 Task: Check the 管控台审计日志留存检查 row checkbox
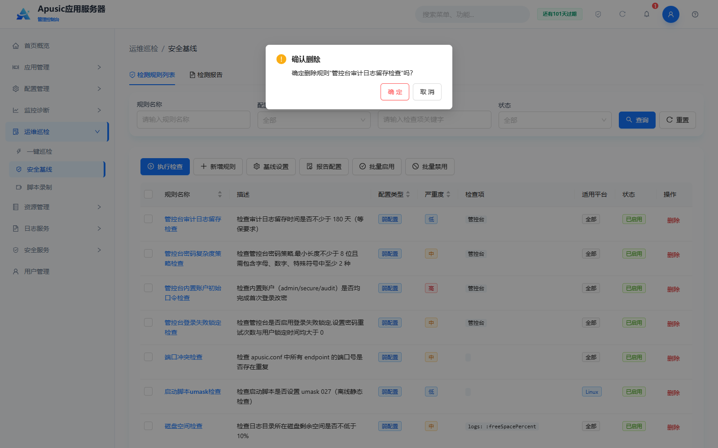click(x=149, y=219)
